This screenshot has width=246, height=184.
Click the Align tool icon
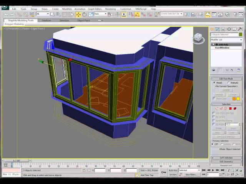pos(193,15)
